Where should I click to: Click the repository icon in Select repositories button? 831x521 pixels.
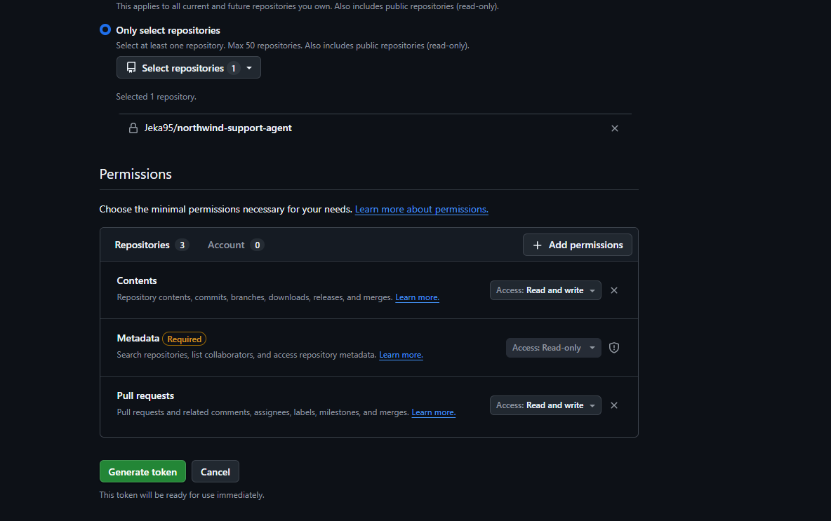(131, 68)
